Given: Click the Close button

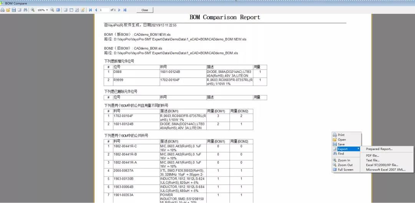Looking at the screenshot, I should coord(145,10).
